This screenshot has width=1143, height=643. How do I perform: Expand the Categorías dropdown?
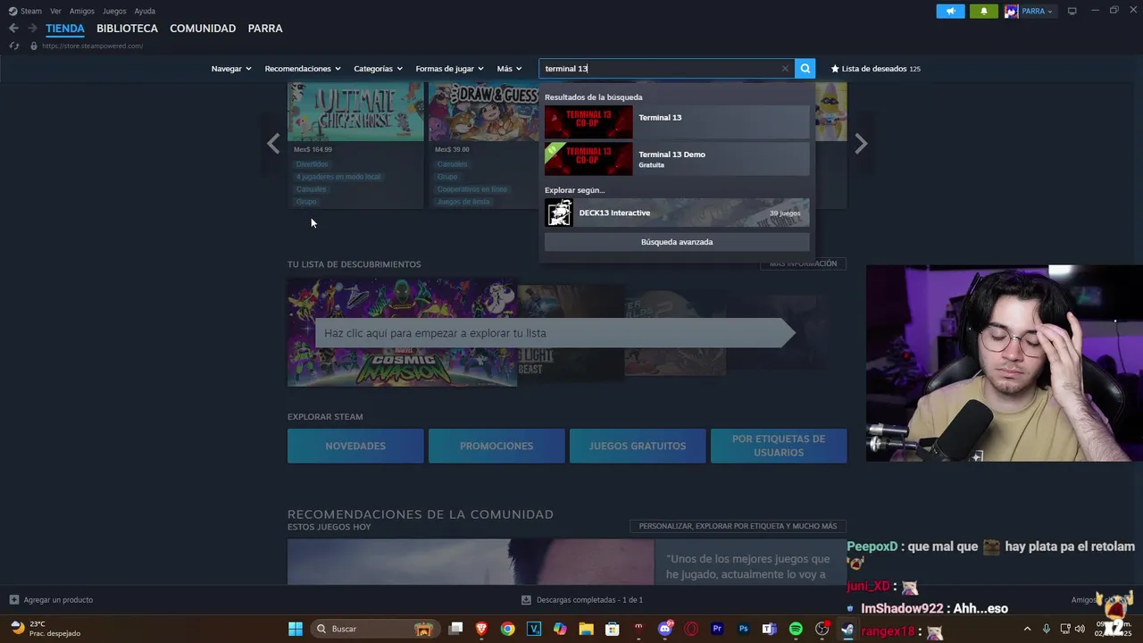tap(378, 69)
